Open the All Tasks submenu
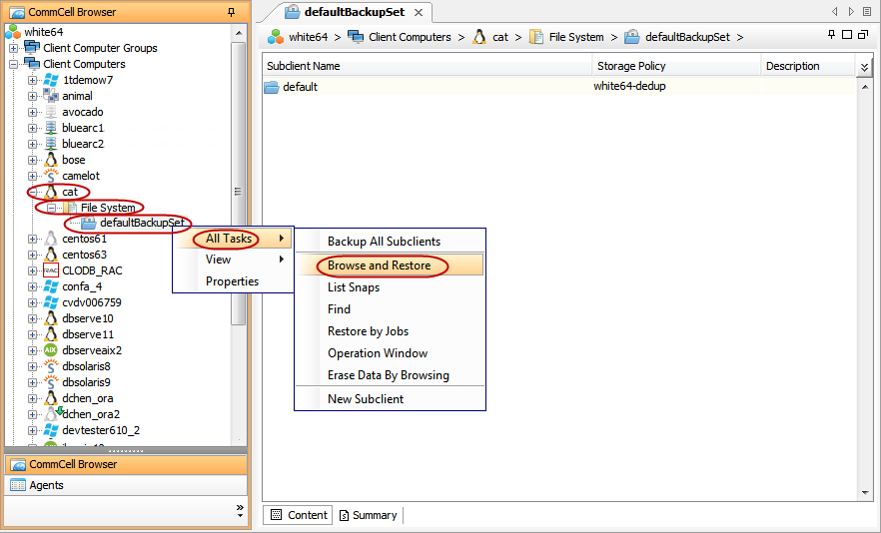 coord(230,239)
